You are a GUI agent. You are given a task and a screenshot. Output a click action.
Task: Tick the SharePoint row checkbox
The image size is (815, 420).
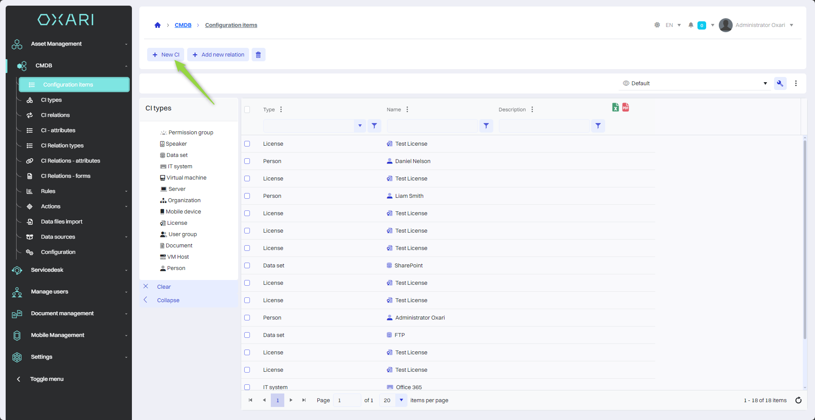[247, 266]
